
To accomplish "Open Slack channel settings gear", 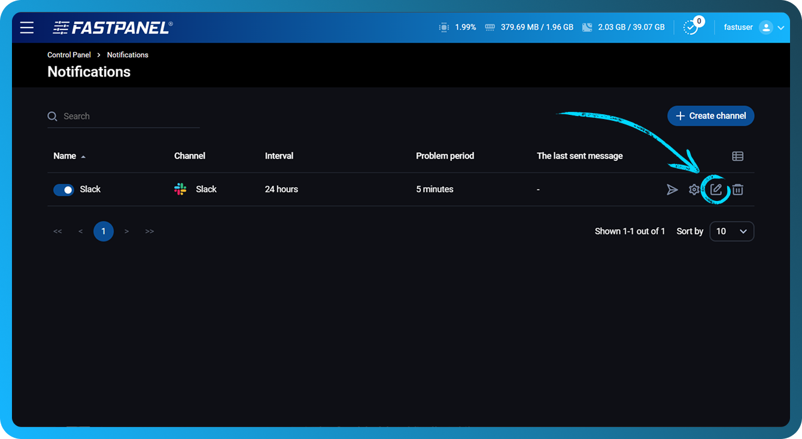I will click(x=694, y=190).
